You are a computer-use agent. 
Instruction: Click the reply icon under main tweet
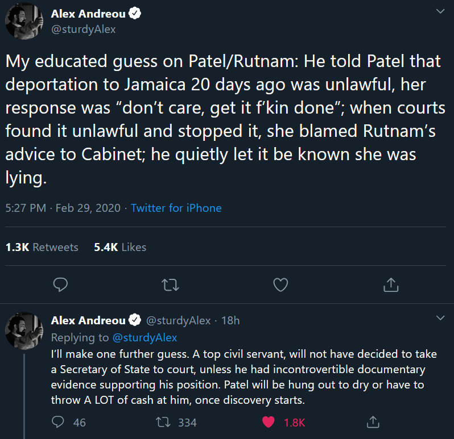[60, 285]
